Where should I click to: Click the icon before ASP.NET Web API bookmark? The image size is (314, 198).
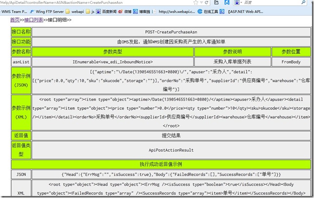(x=222, y=12)
